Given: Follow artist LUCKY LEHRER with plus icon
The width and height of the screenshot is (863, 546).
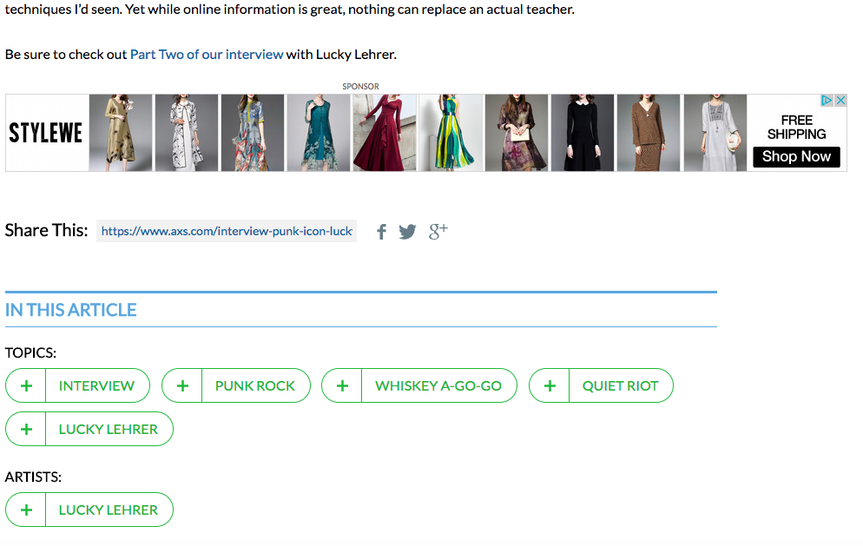Looking at the screenshot, I should [x=27, y=510].
